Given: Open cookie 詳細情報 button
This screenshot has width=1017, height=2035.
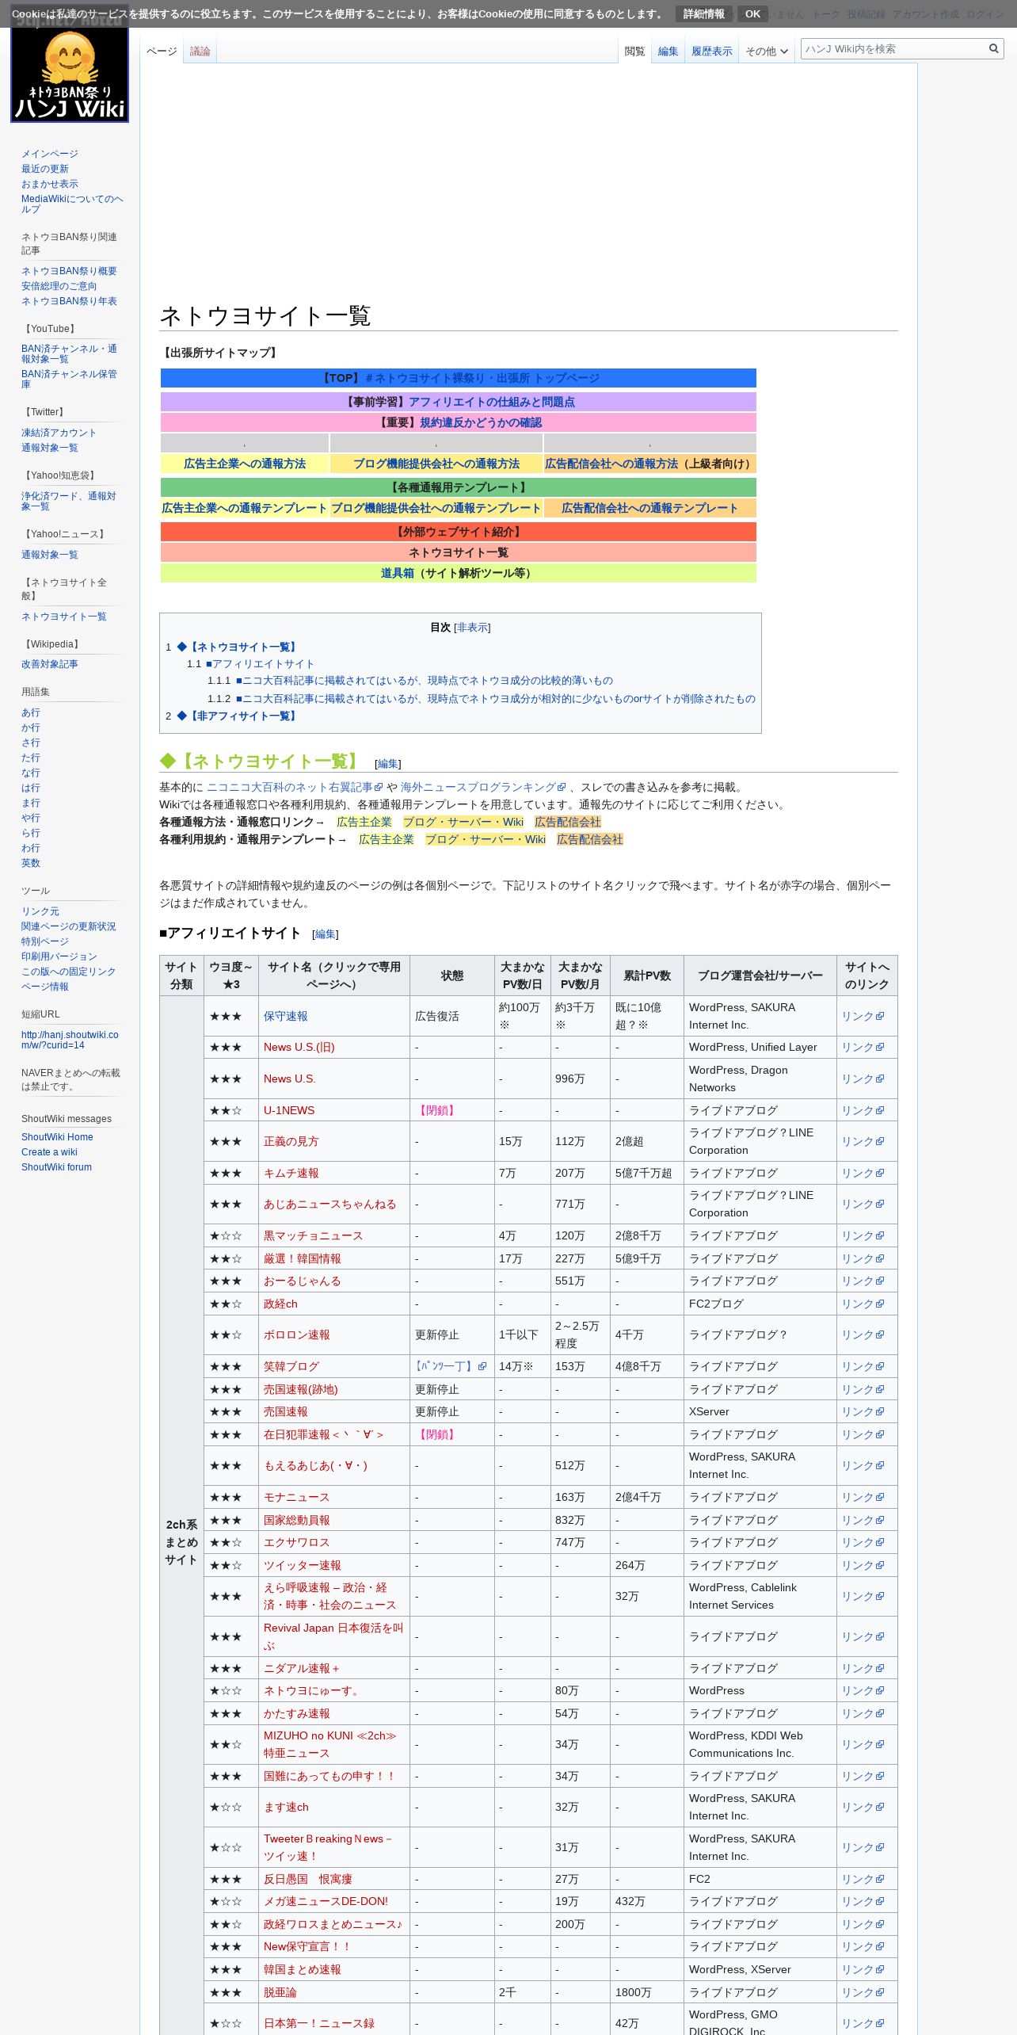Looking at the screenshot, I should click(x=703, y=14).
